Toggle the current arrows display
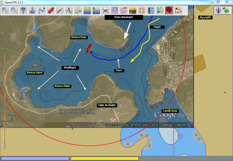 click(x=96, y=11)
